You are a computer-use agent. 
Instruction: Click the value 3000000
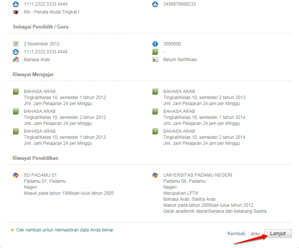click(x=172, y=44)
